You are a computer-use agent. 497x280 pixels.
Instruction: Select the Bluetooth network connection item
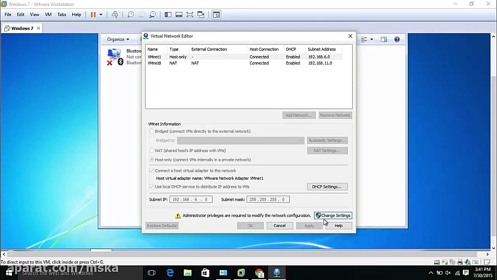tap(124, 57)
